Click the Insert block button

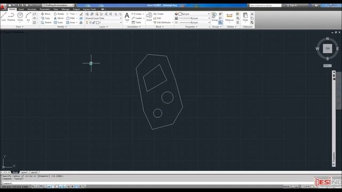(x=149, y=17)
